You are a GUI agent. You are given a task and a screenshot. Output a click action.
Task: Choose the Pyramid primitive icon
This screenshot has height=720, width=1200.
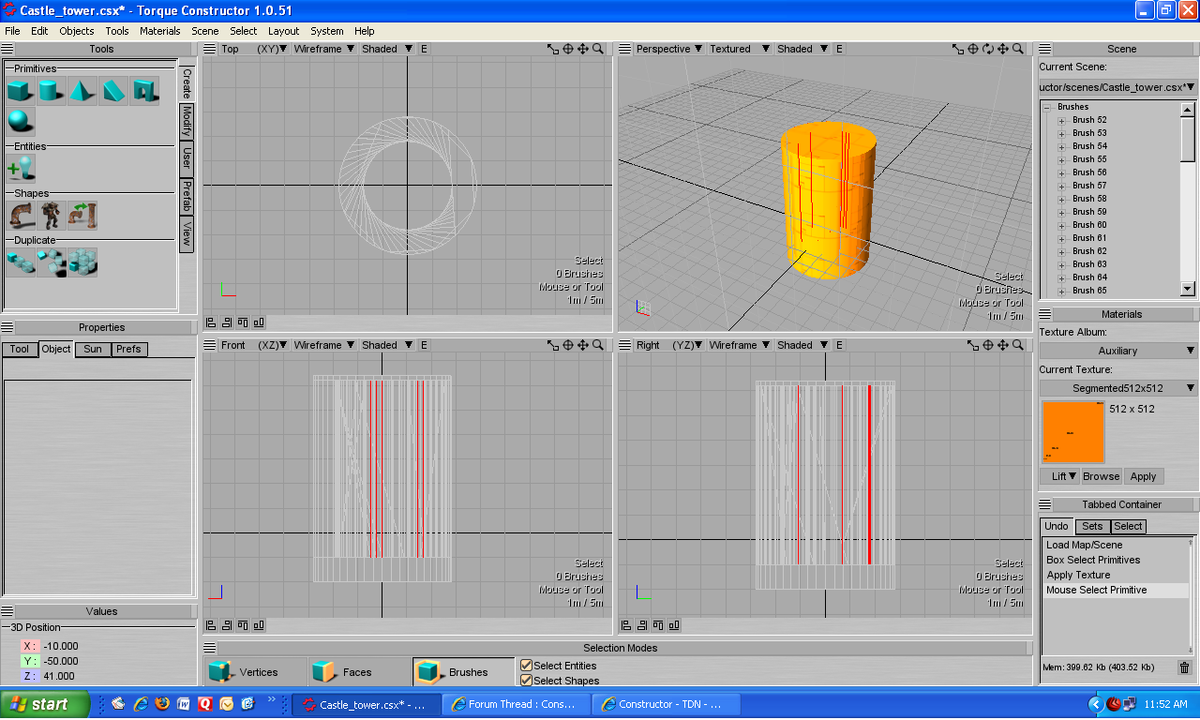82,91
